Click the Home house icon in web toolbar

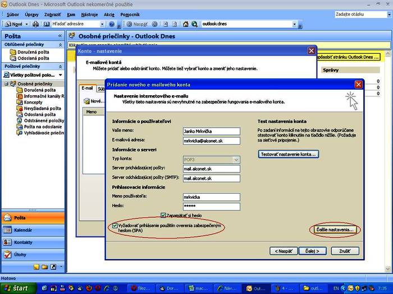pos(185,24)
